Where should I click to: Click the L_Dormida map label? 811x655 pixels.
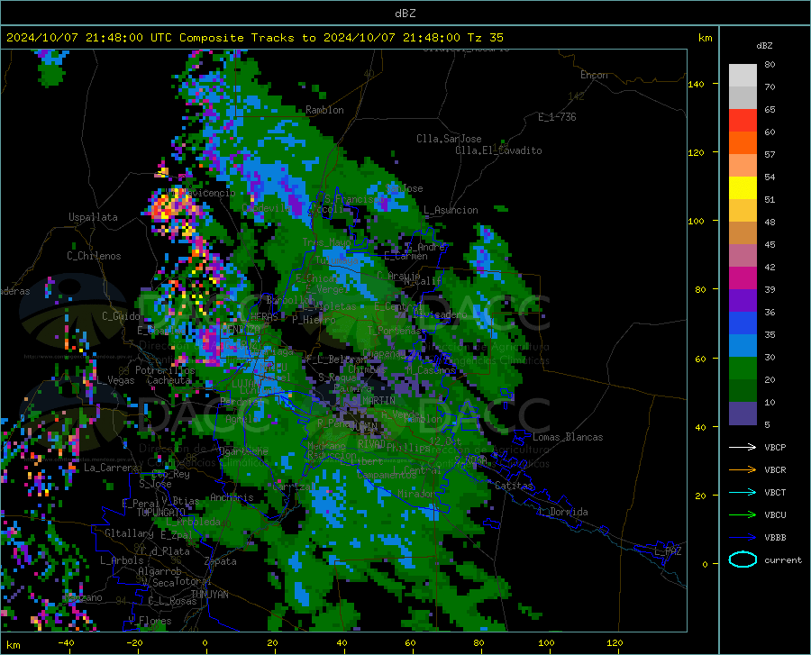[x=562, y=512]
